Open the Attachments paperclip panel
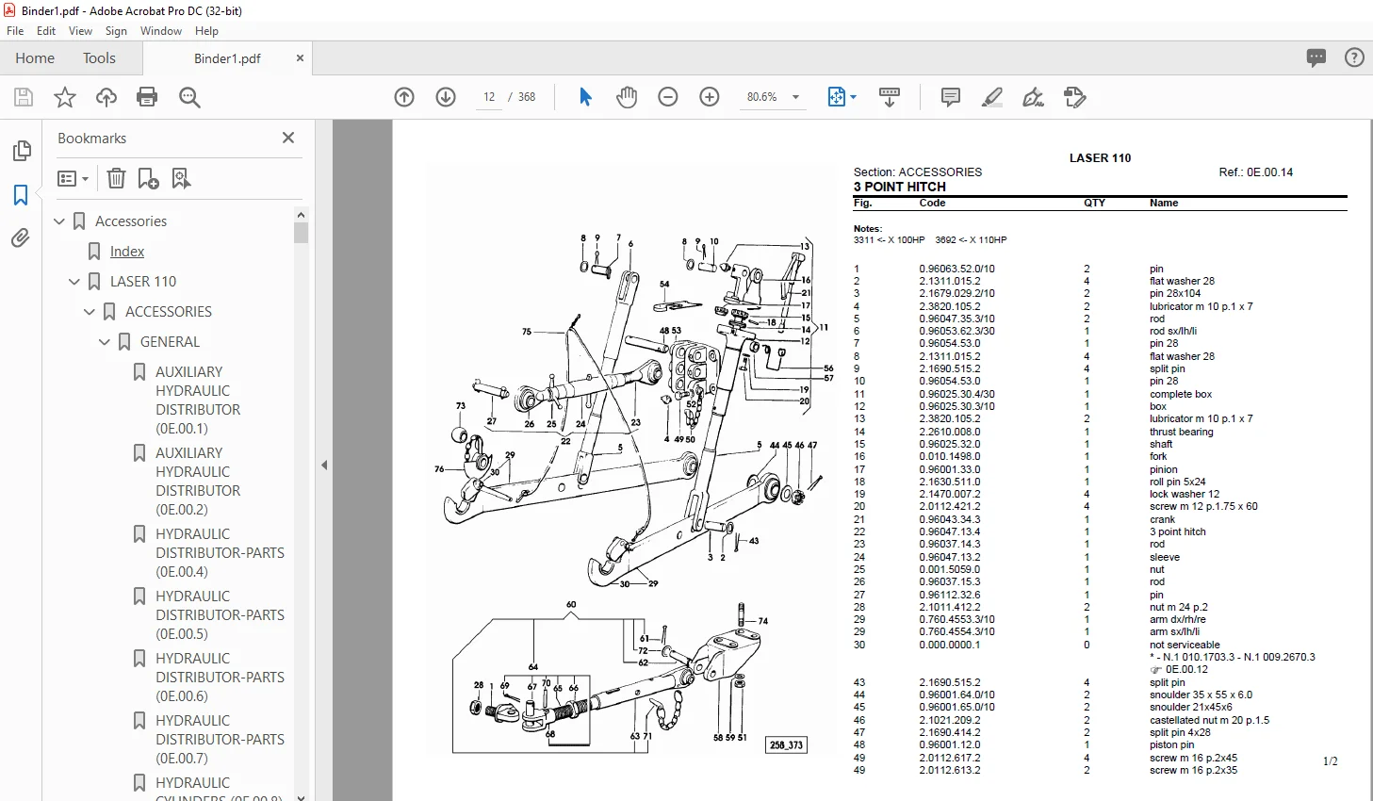 point(21,238)
